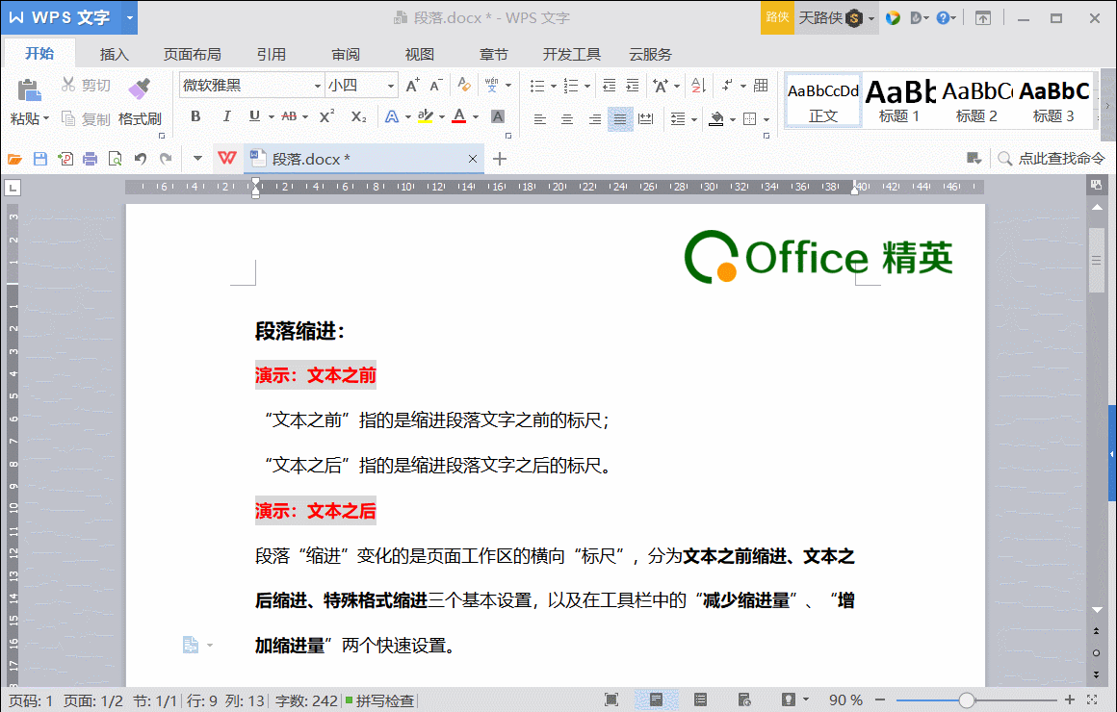This screenshot has height=712, width=1117.
Task: Open a new document tab with plus
Action: [x=500, y=159]
